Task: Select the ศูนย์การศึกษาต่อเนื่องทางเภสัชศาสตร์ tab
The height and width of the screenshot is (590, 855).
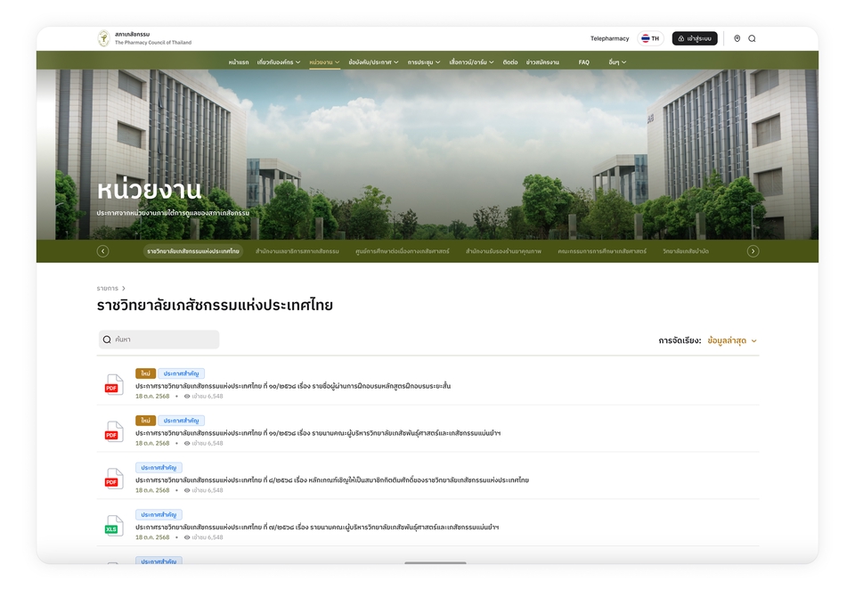Action: [402, 251]
